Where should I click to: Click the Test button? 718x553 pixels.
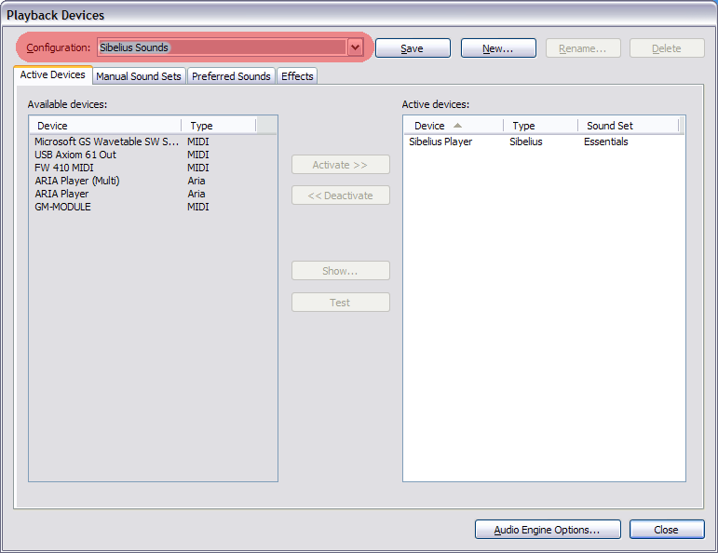tap(341, 303)
